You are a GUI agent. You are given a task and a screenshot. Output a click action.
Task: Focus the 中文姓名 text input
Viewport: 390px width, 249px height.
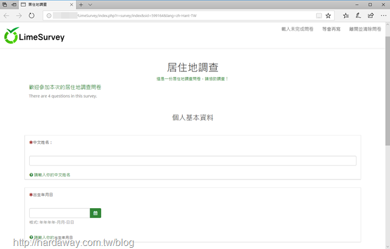click(x=193, y=161)
